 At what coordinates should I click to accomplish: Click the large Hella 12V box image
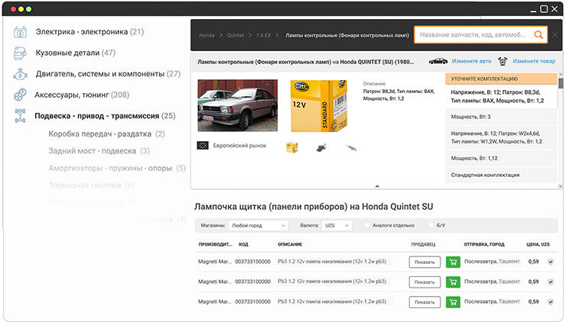tap(319, 106)
